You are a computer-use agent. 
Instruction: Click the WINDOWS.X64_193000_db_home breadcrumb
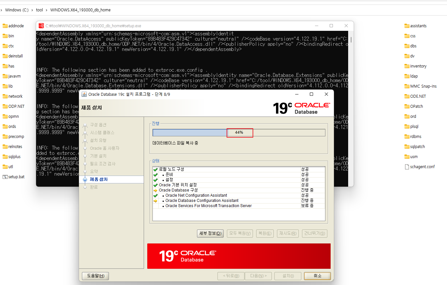coord(80,10)
